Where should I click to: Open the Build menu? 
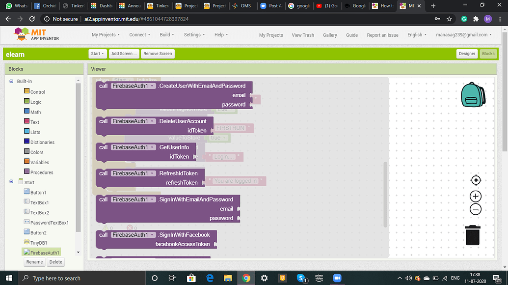tap(167, 35)
